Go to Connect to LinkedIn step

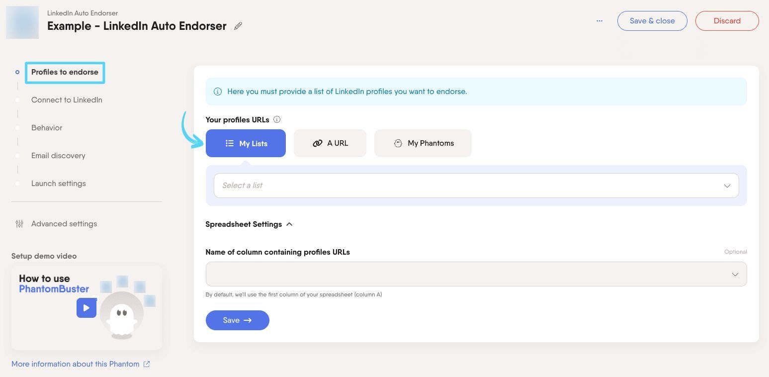67,100
